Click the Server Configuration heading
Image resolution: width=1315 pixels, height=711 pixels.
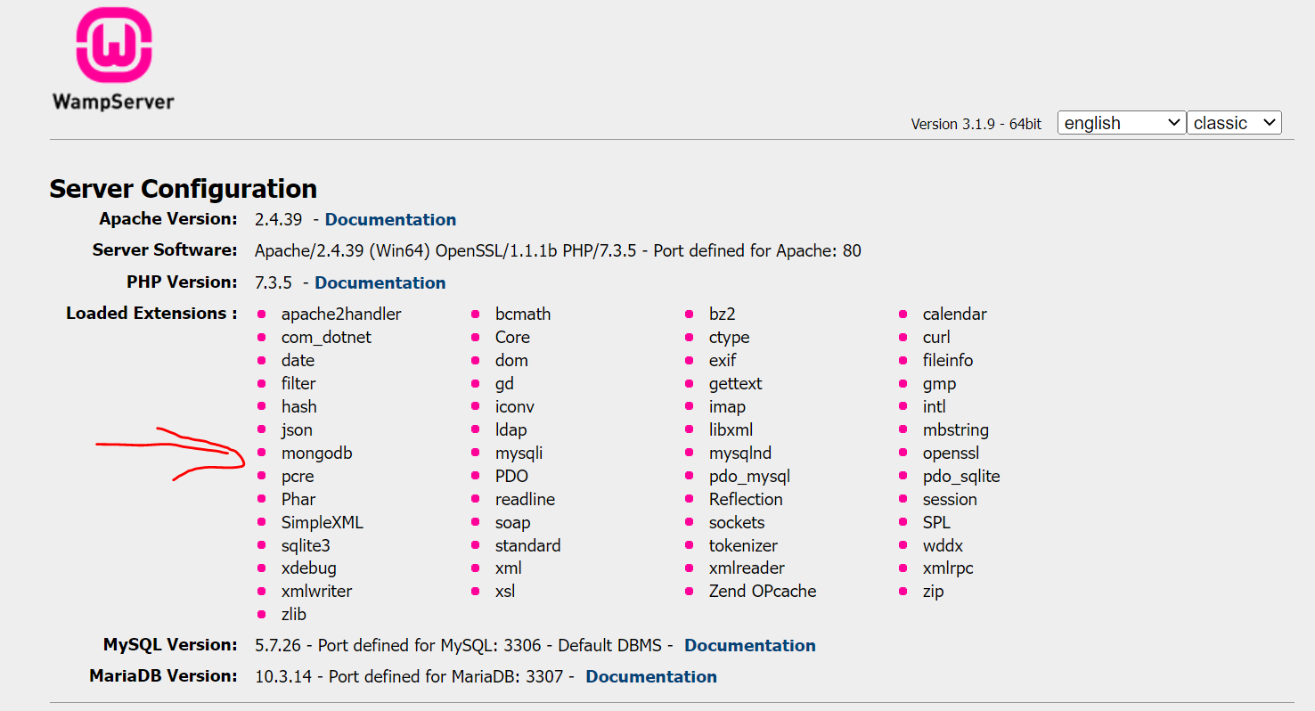pyautogui.click(x=184, y=189)
